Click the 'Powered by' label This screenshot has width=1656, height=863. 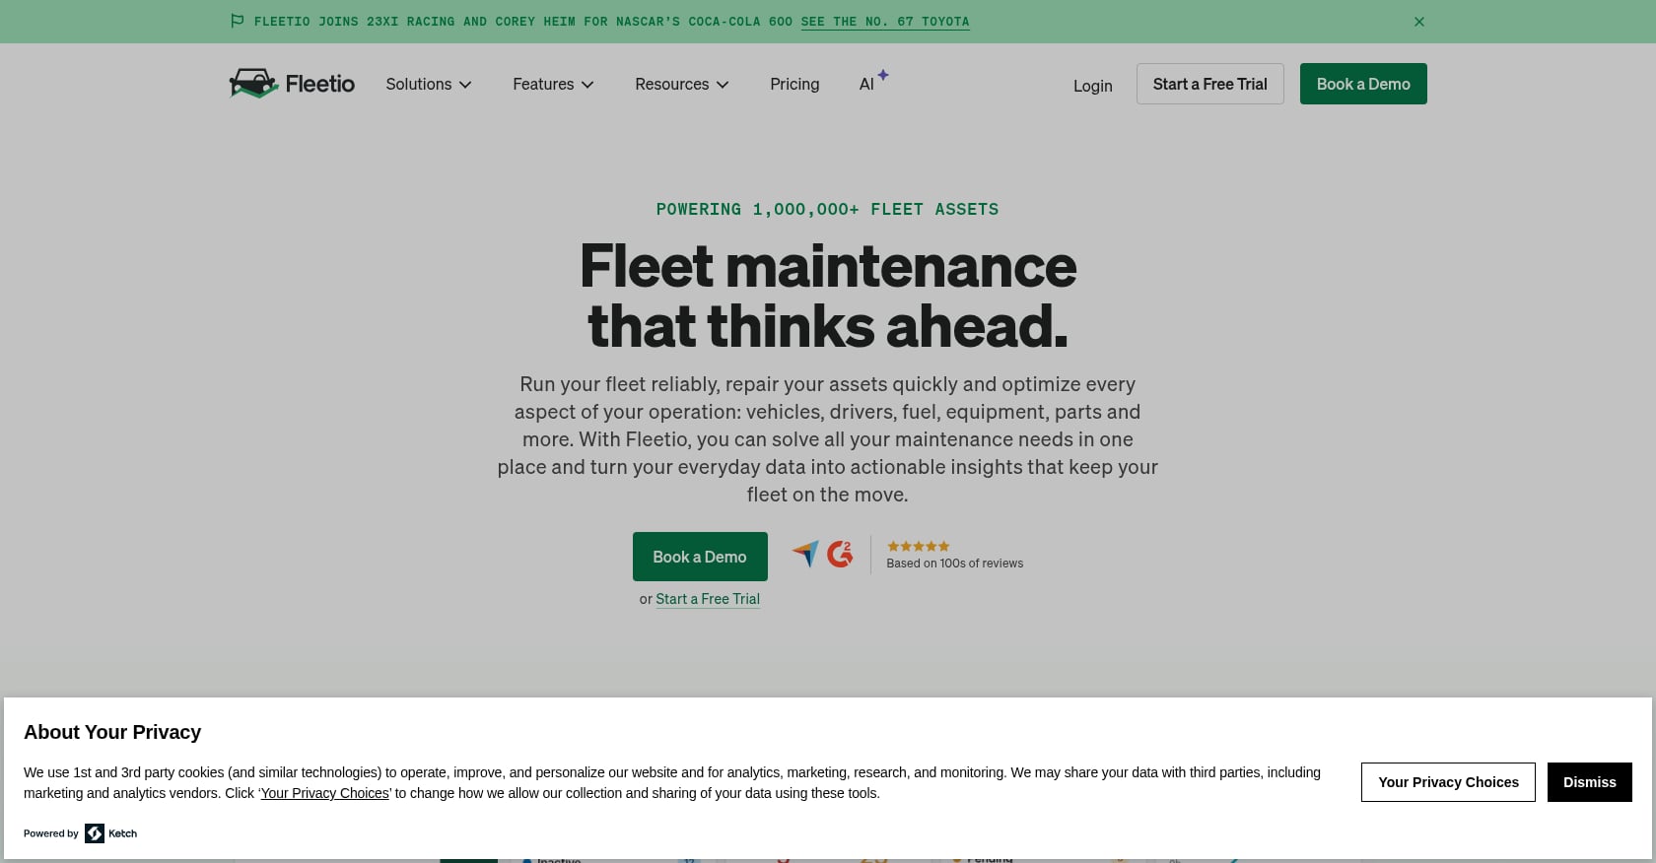51,833
